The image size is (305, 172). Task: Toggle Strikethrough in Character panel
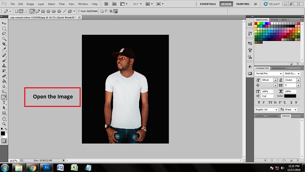296,103
